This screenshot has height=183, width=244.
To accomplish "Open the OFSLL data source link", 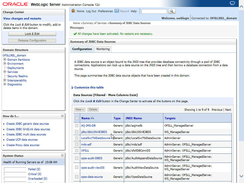I will [85, 151].
